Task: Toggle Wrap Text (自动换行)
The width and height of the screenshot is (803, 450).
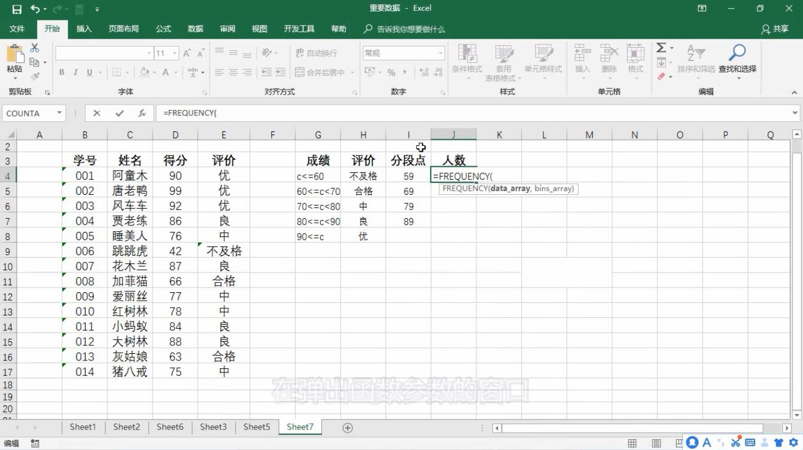Action: [316, 53]
